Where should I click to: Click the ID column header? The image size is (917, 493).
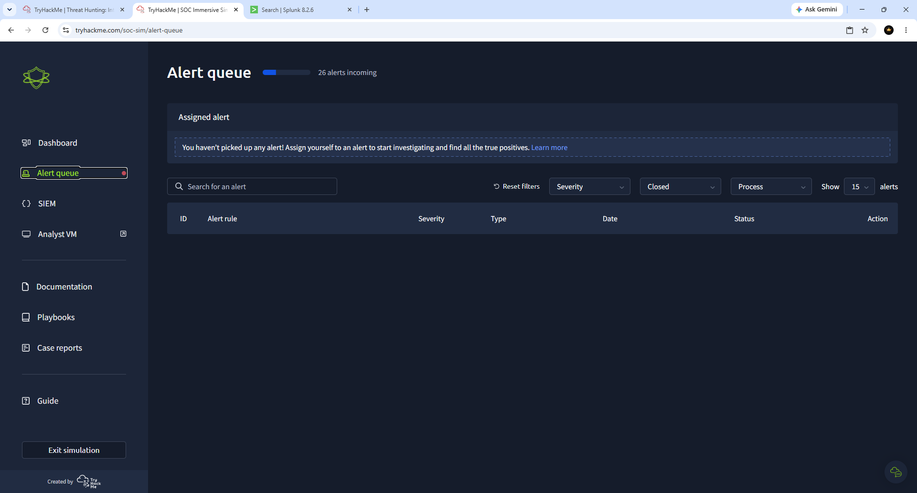[183, 219]
